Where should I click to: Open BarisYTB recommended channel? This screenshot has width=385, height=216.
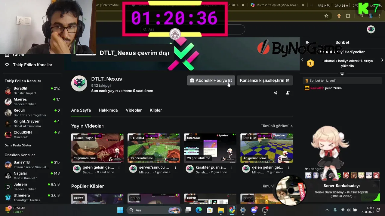tap(32, 165)
